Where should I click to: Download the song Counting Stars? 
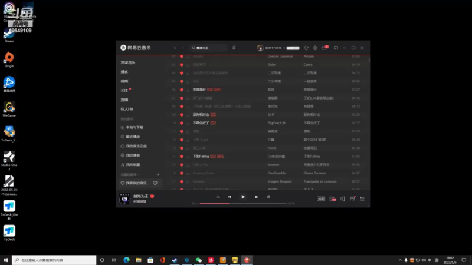(x=188, y=173)
